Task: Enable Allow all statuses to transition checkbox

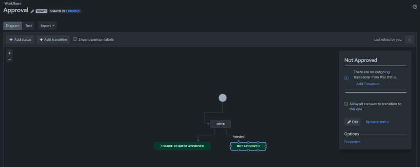Action: click(x=346, y=104)
